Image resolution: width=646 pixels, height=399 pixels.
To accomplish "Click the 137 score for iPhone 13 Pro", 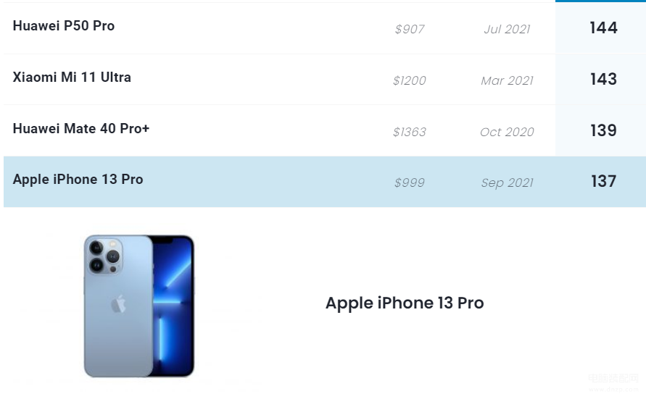I will tap(603, 181).
